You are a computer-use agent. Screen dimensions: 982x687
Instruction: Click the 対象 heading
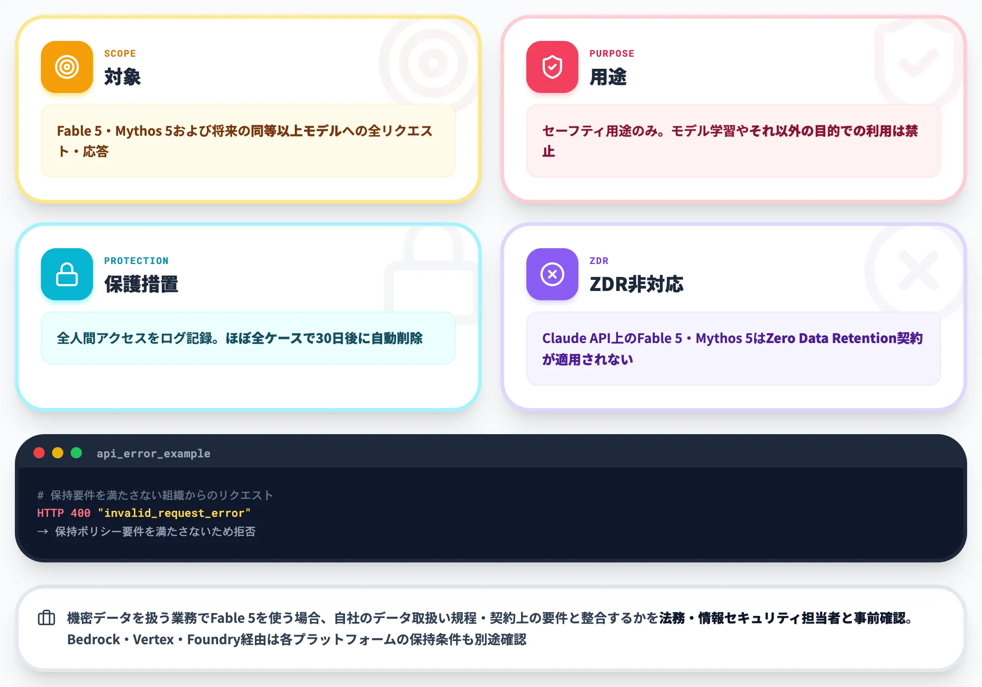123,77
